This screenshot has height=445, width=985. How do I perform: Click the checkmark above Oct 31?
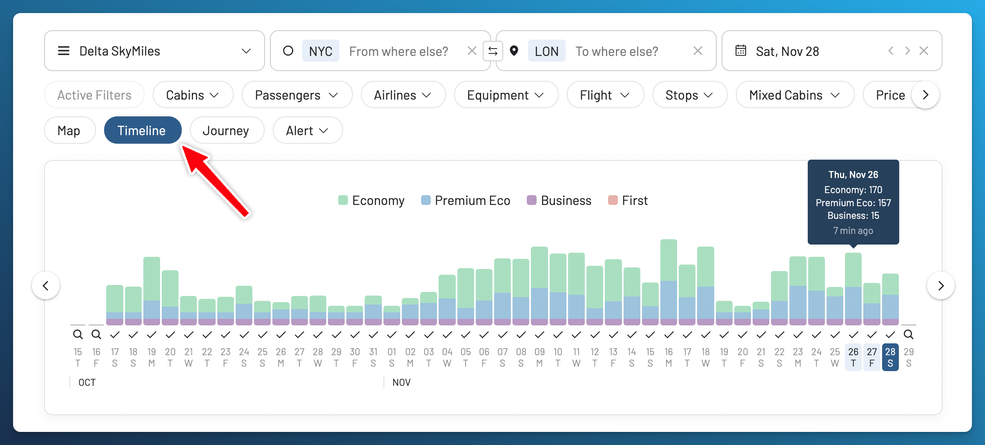pyautogui.click(x=373, y=335)
